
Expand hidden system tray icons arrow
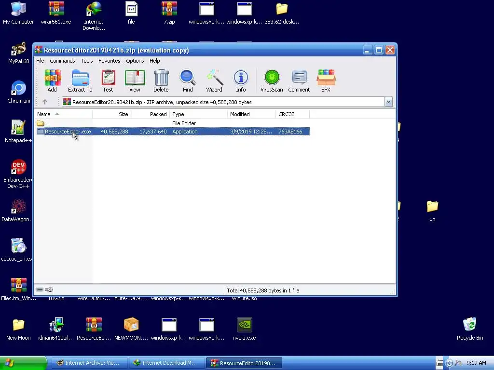point(449,363)
